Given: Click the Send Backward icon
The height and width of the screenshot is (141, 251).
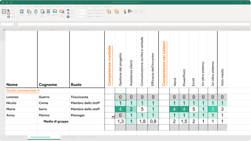Looking at the screenshot, I should pyautogui.click(x=116, y=11).
